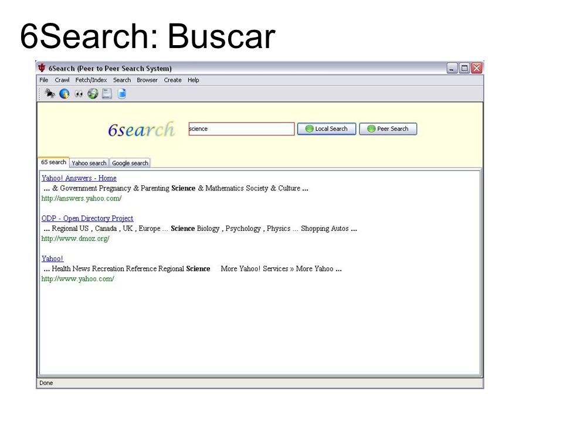Click the snippet mentioning Health News Recreation
The width and height of the screenshot is (563, 422).
tap(192, 268)
